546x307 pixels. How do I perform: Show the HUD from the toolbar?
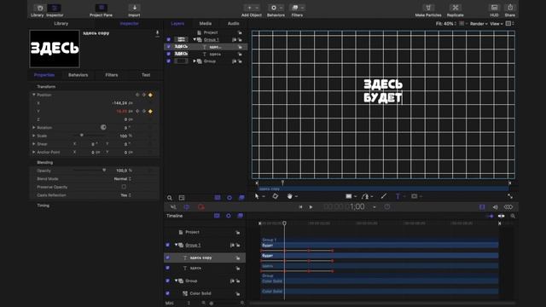click(494, 8)
